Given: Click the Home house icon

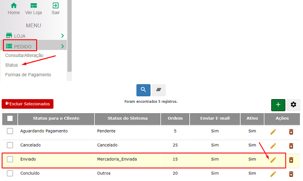Looking at the screenshot, I should (14, 6).
